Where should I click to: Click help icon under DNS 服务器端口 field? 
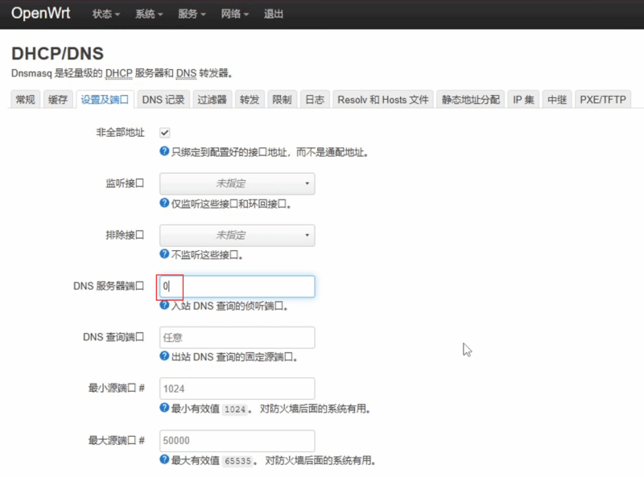pyautogui.click(x=164, y=306)
